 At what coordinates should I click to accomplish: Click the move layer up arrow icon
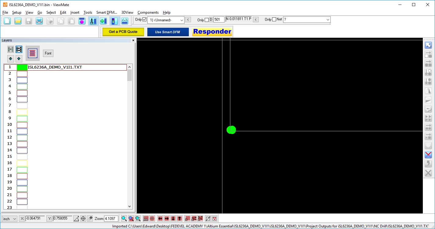[19, 58]
